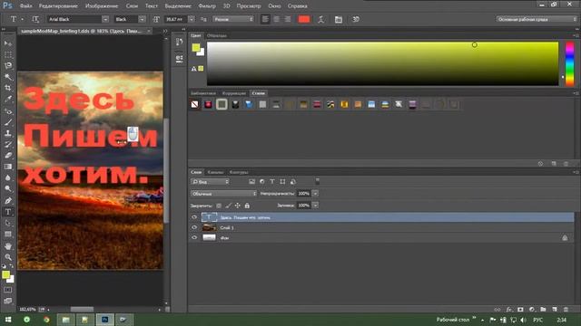The height and width of the screenshot is (326, 581).
Task: Change screen mode icon in toolbox
Action: point(8,301)
